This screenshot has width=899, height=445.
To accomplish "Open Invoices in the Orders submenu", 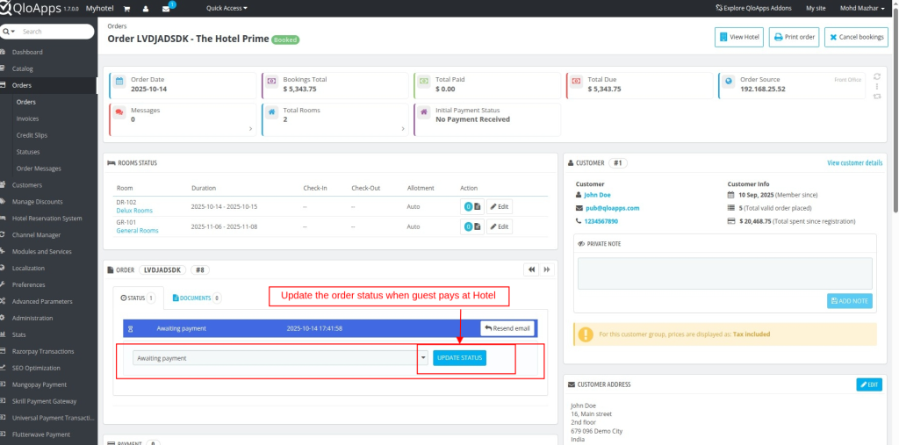I will pos(27,118).
